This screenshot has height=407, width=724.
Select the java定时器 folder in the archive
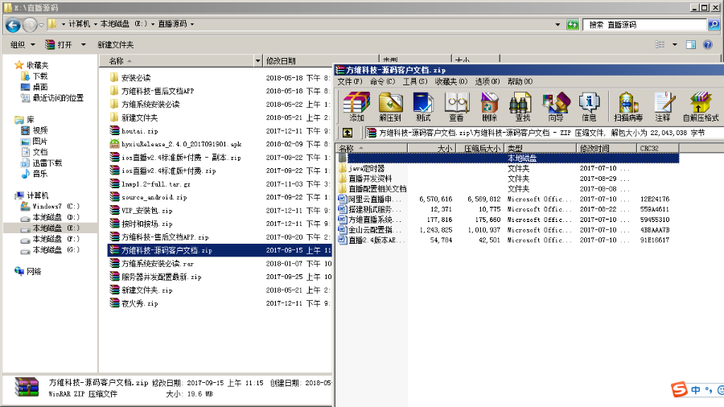366,169
